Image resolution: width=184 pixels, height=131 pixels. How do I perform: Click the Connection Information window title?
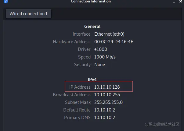click(x=91, y=2)
